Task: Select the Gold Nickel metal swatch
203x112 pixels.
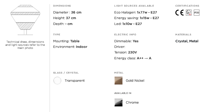Action: 118,81
